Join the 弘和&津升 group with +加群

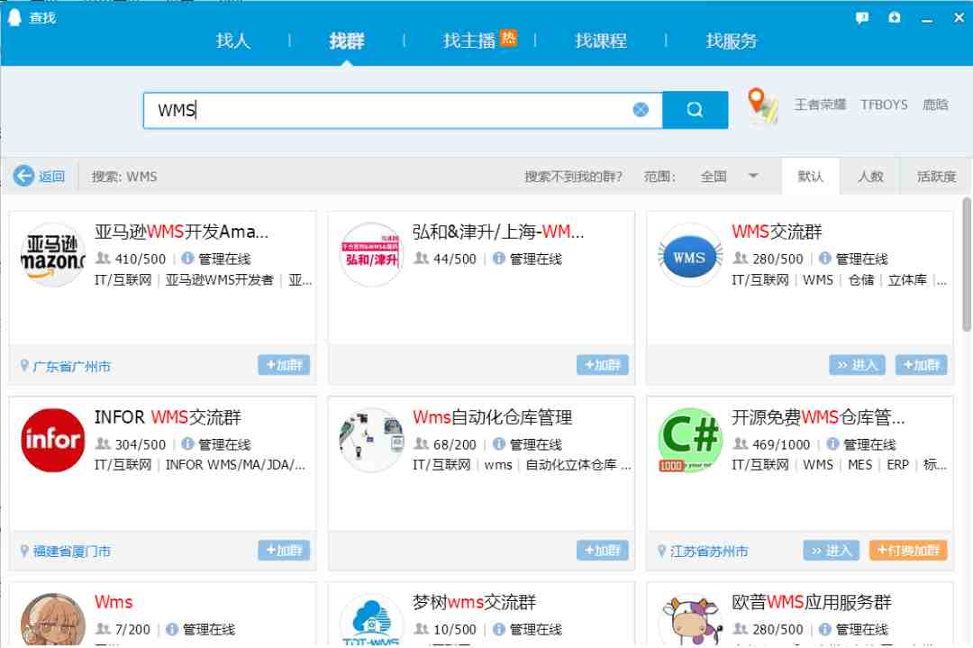coord(602,365)
